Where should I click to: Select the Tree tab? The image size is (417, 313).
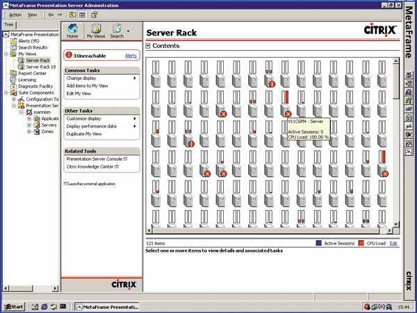point(9,24)
